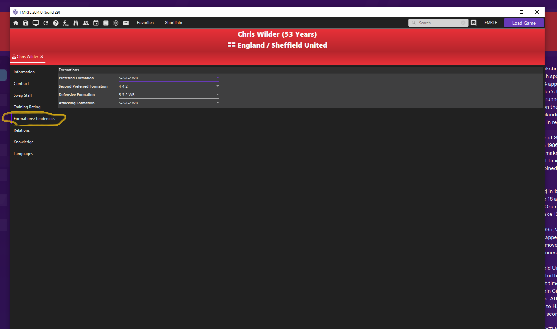Click the monitor display icon
The height and width of the screenshot is (329, 557).
(36, 23)
